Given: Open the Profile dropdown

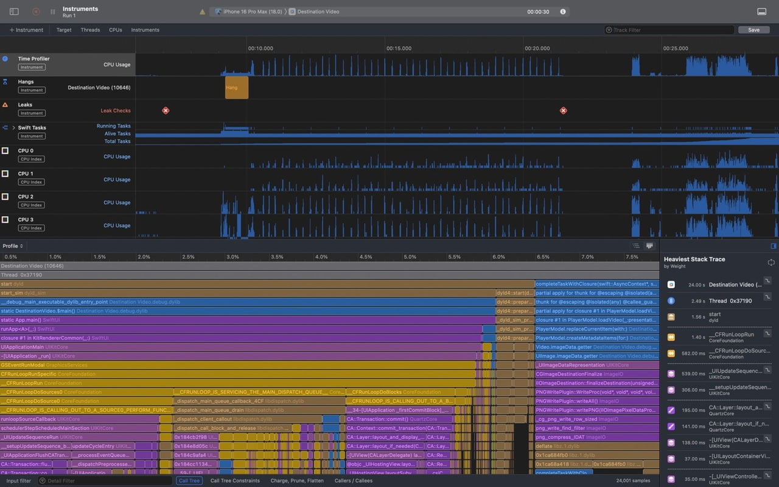Looking at the screenshot, I should [x=13, y=245].
